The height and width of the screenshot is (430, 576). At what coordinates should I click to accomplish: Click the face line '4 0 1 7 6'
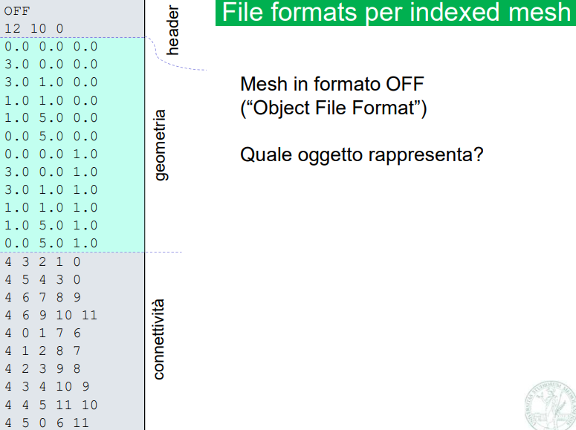[42, 333]
